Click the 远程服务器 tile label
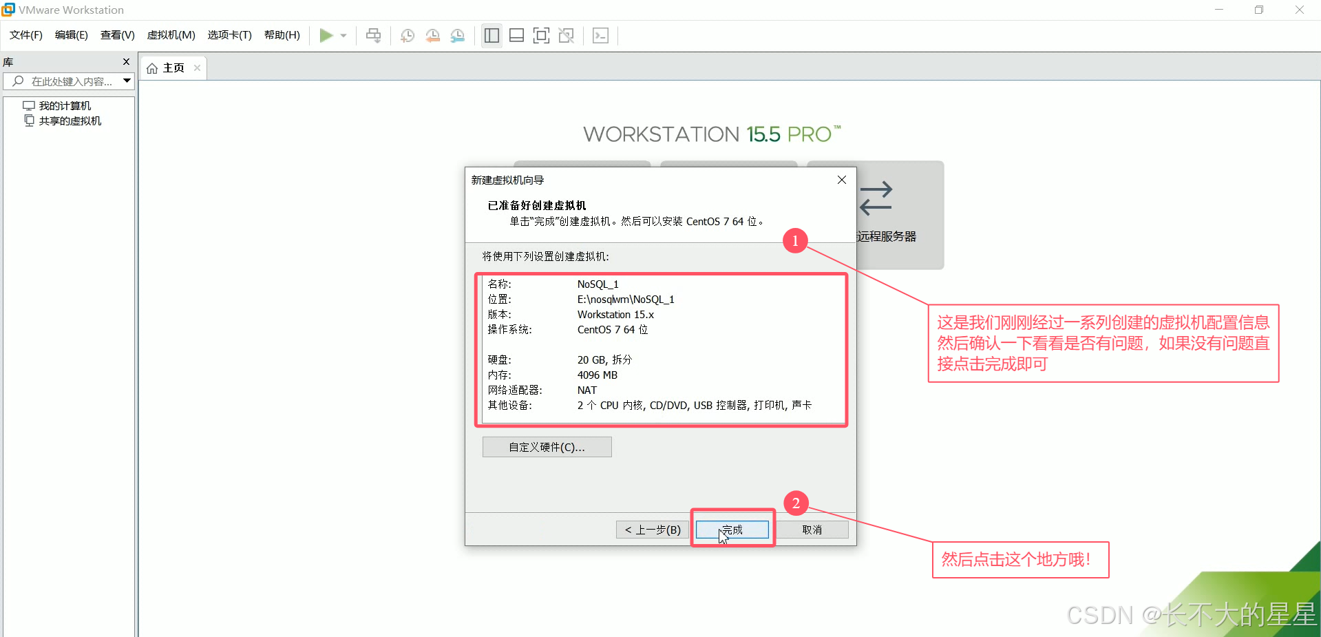 click(887, 236)
